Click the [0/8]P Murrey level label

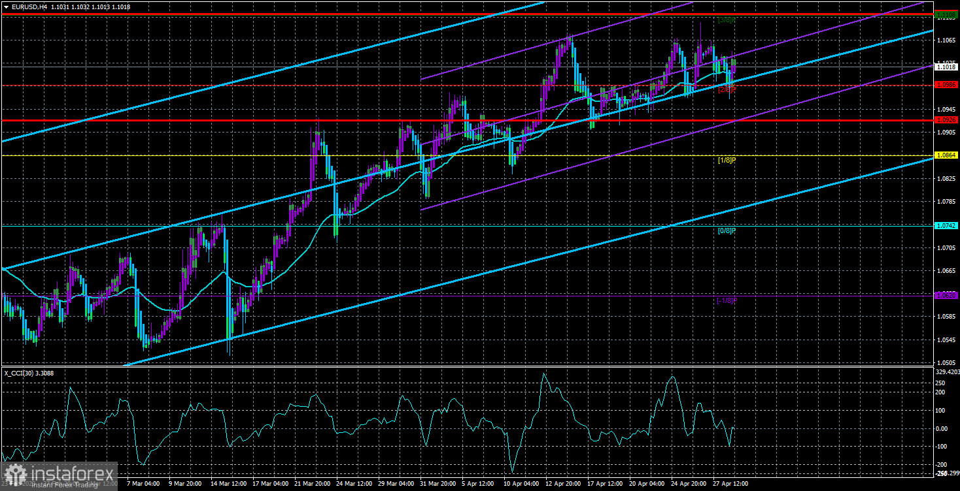[x=727, y=230]
